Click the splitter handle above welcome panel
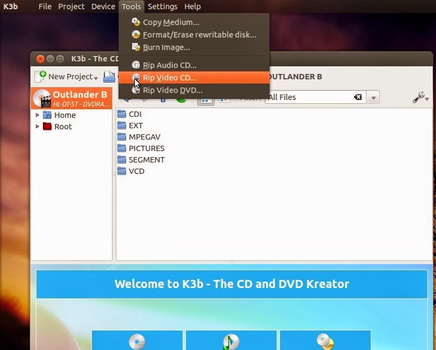This screenshot has width=436, height=350. (x=232, y=262)
